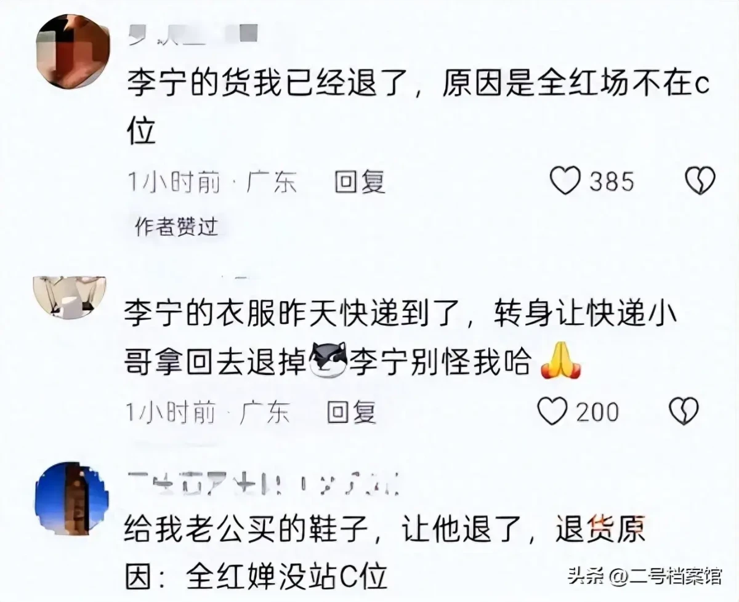The image size is (739, 602).
Task: Tap the first comment's 1小时前·广东 timestamp
Action: (x=211, y=182)
